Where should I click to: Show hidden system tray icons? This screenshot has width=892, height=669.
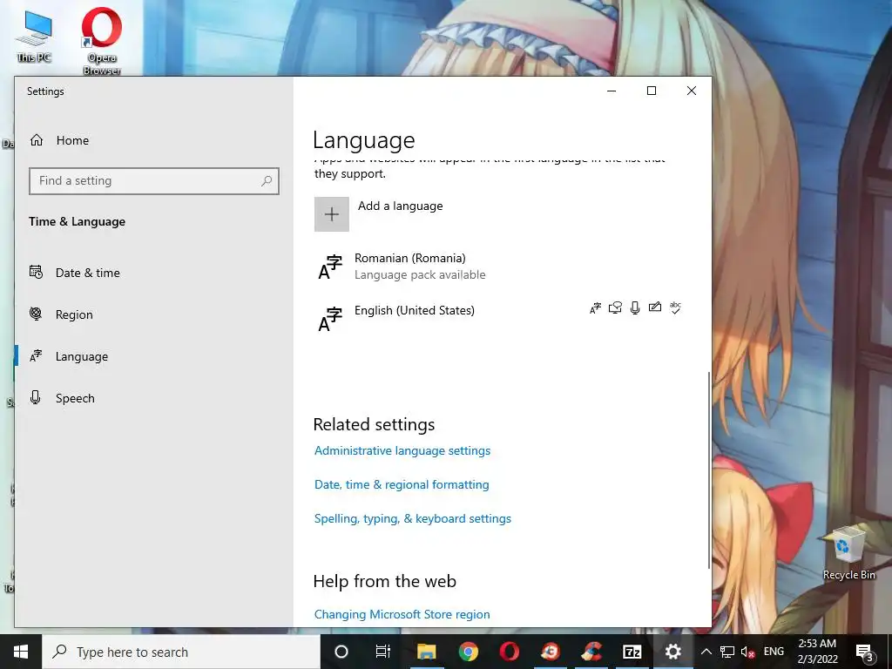tap(706, 652)
